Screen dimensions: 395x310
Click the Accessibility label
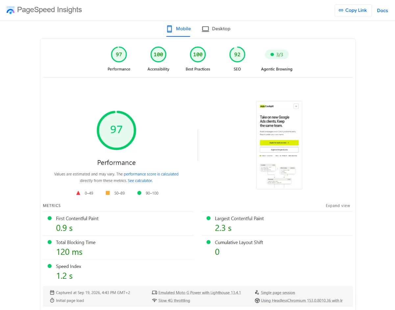click(x=158, y=69)
